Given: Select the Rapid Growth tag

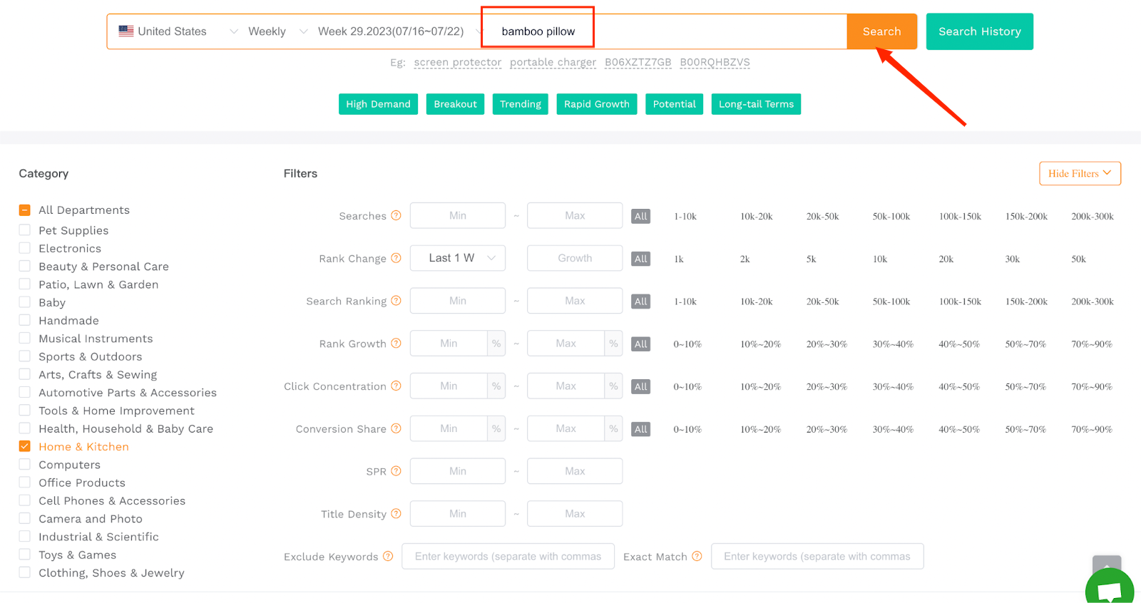Looking at the screenshot, I should 597,104.
